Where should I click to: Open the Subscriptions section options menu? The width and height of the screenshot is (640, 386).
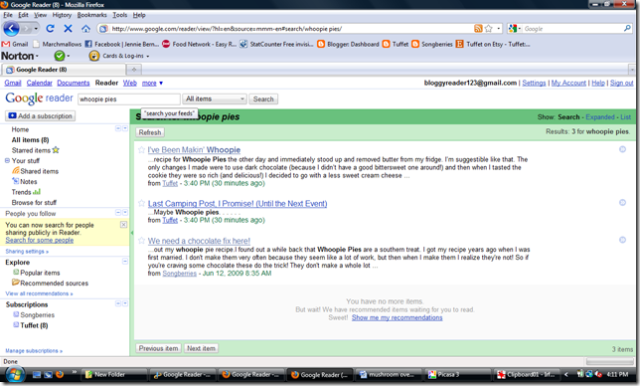pos(125,303)
